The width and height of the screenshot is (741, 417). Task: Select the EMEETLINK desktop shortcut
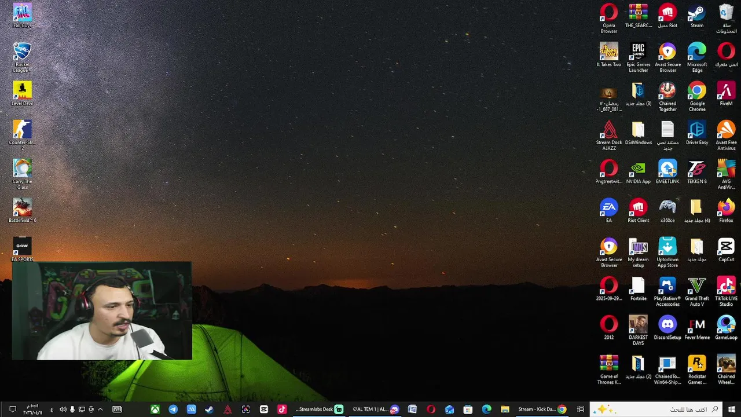click(x=667, y=171)
